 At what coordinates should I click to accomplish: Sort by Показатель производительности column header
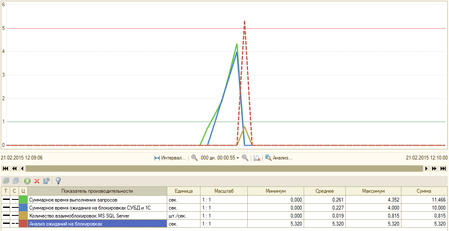pyautogui.click(x=97, y=191)
